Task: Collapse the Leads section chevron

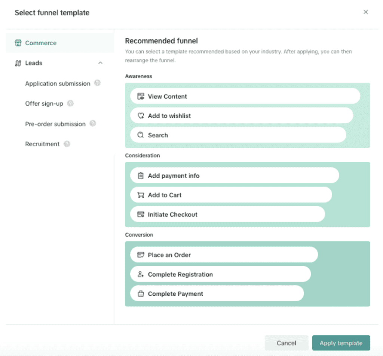Action: coord(100,63)
